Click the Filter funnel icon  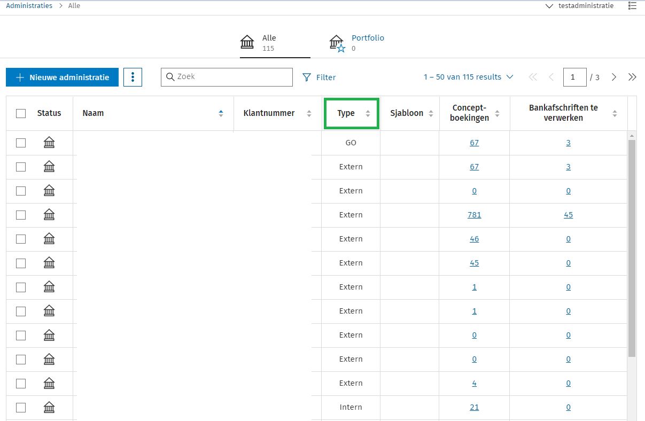pos(306,77)
